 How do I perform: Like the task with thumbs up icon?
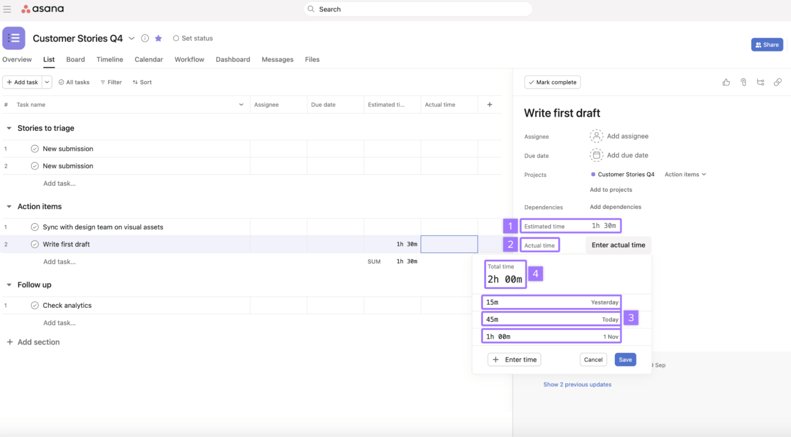point(726,82)
